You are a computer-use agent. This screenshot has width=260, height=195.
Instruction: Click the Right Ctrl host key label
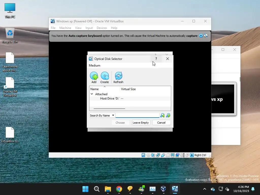pos(200,155)
